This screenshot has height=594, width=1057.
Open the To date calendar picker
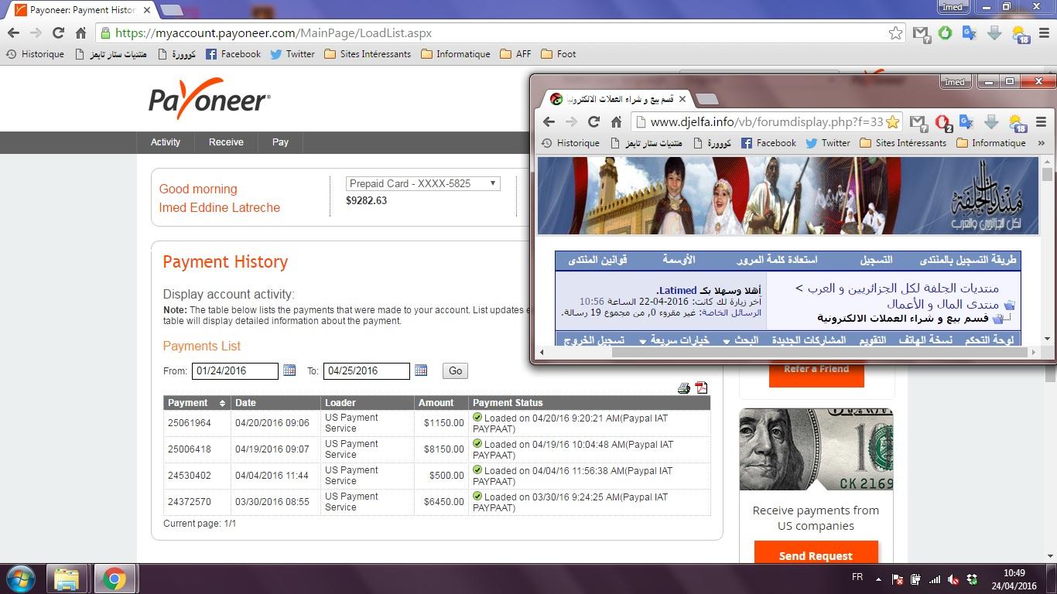421,370
